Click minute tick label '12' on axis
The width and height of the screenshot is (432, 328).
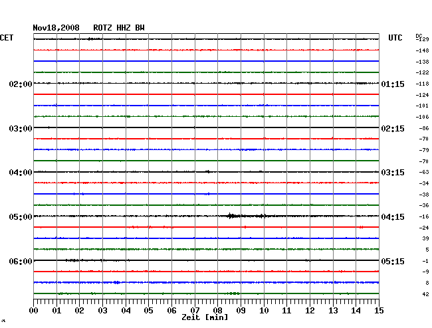coord(310,310)
